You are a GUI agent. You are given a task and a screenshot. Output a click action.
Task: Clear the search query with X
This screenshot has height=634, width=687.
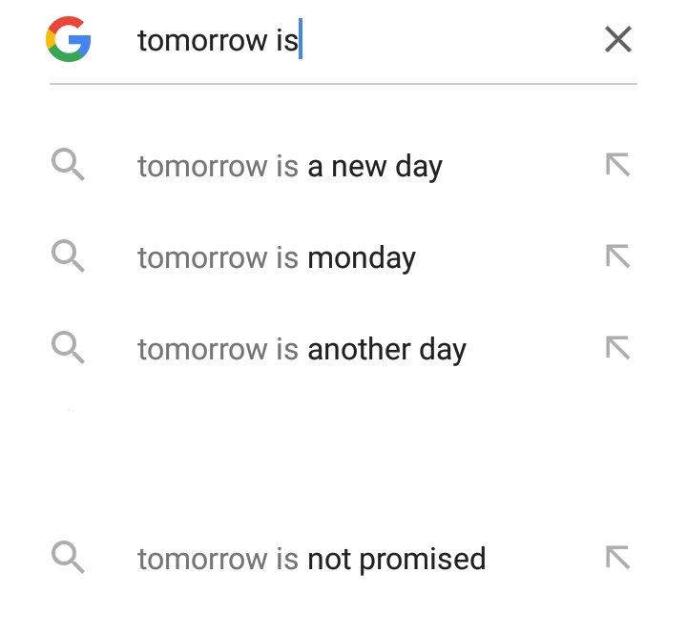tap(618, 40)
